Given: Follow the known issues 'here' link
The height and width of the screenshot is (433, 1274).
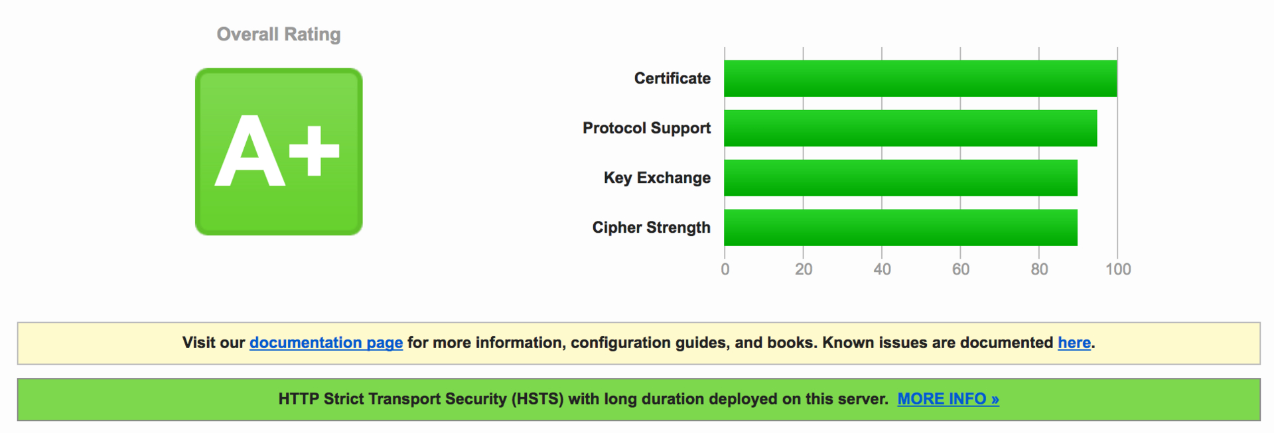Looking at the screenshot, I should click(x=1074, y=343).
